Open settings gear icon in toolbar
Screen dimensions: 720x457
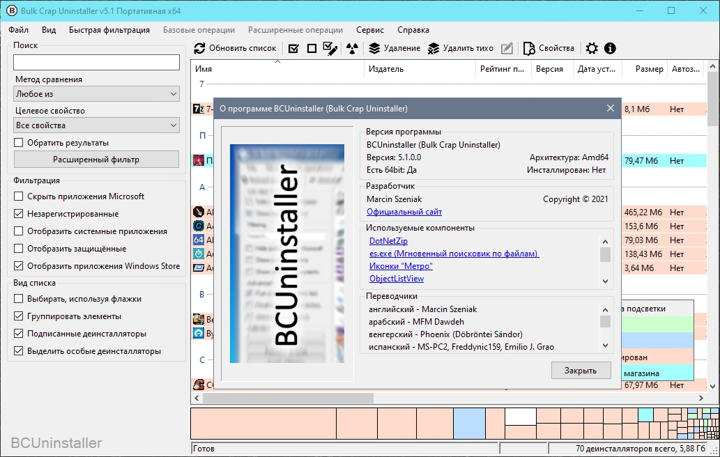[x=592, y=48]
